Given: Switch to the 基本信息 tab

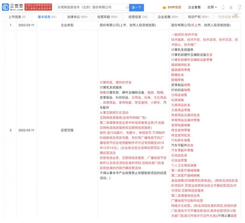Looking at the screenshot, I should pos(47,17).
